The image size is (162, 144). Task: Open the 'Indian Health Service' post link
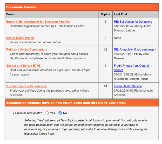coord(128,86)
